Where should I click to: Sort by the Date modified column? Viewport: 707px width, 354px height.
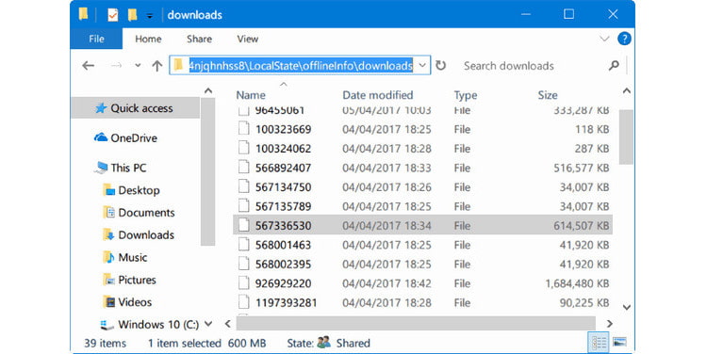coord(378,95)
